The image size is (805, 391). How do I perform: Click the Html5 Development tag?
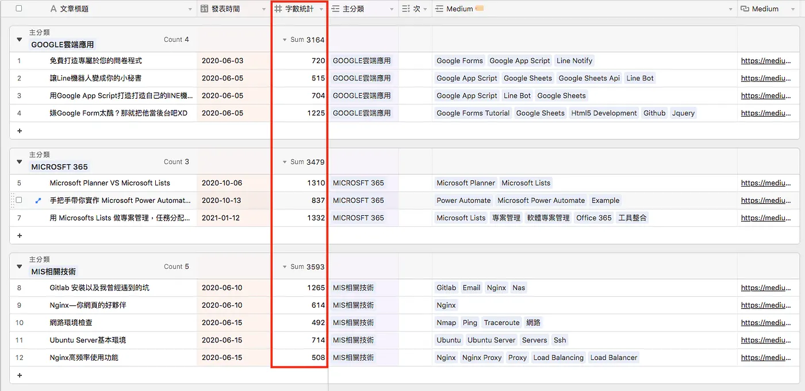tap(604, 113)
